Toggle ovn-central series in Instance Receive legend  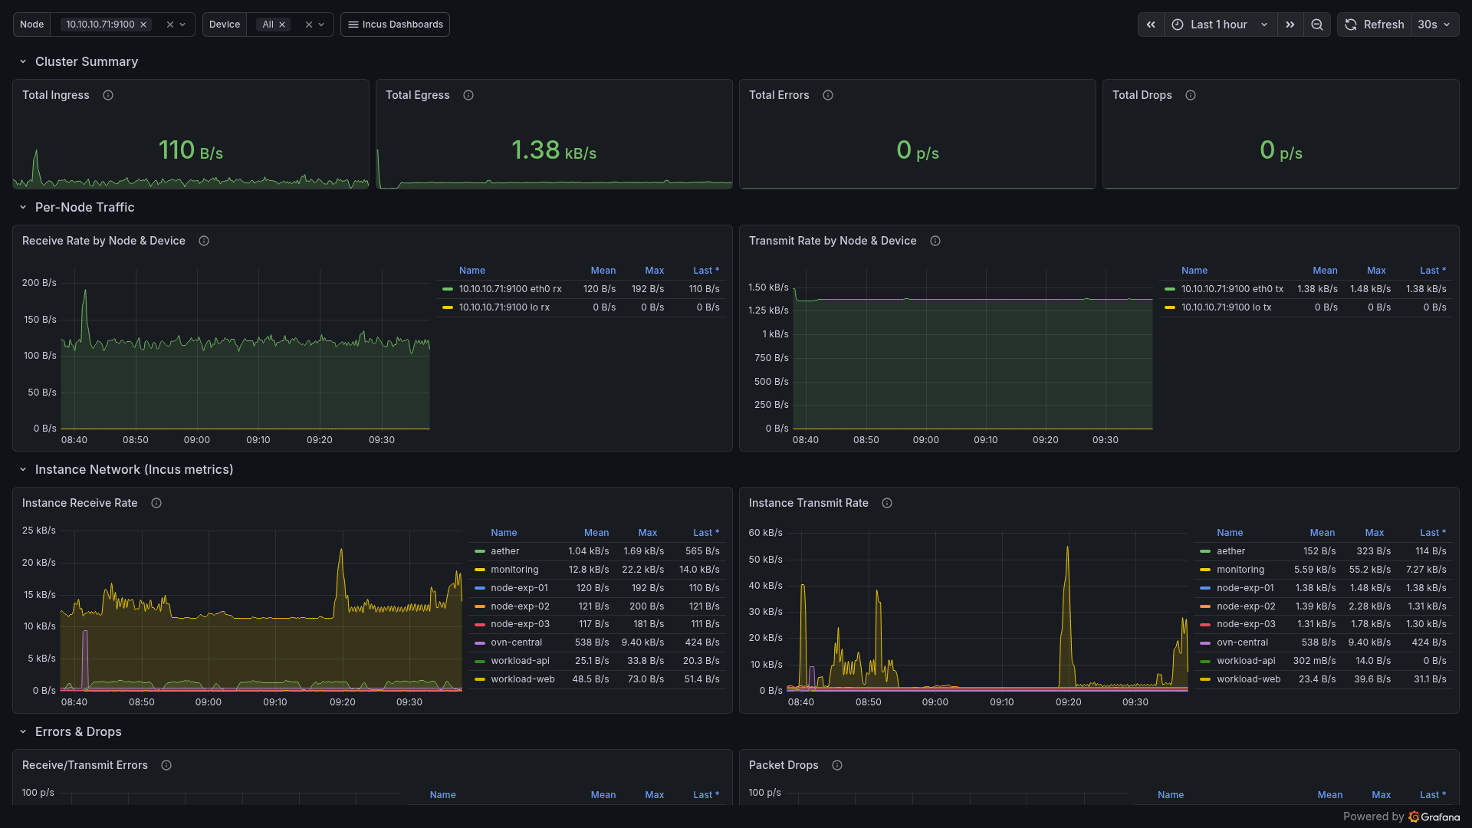click(516, 642)
